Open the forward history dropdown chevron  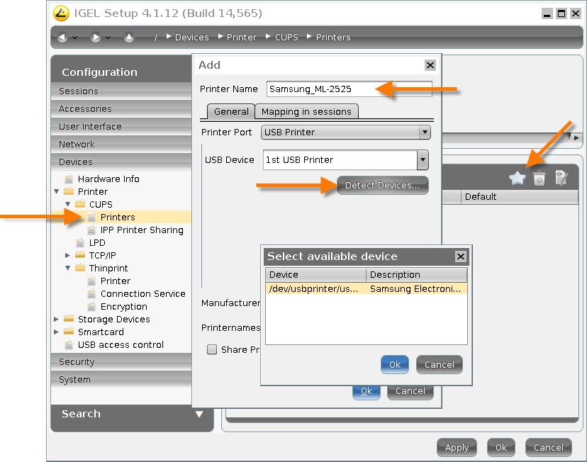pos(108,38)
